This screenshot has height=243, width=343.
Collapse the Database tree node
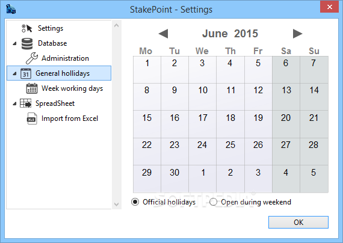[x=14, y=43]
